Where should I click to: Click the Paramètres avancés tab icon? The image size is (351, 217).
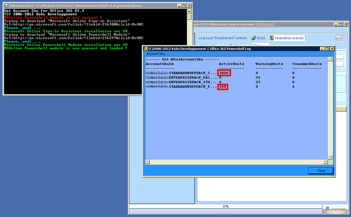click(x=272, y=38)
